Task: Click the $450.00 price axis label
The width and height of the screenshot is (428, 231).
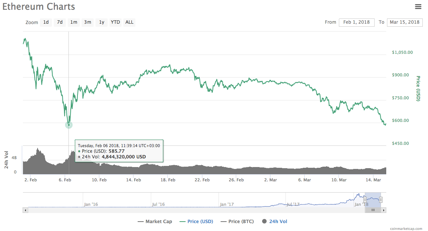Action: pos(401,143)
